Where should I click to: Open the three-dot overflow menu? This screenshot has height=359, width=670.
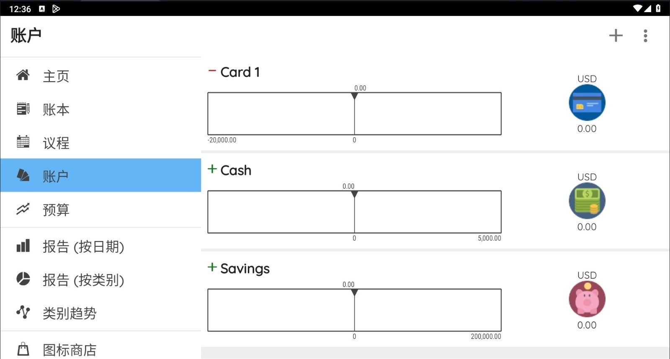tap(645, 36)
